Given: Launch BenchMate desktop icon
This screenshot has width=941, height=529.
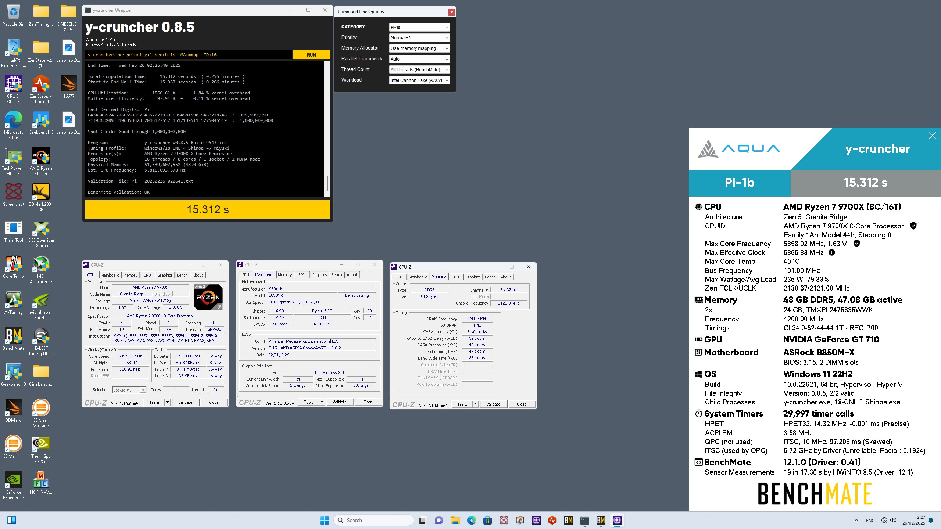Looking at the screenshot, I should pyautogui.click(x=13, y=339).
